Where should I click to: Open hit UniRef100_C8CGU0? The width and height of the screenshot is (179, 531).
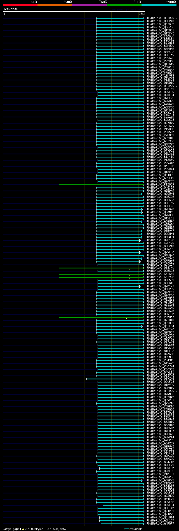(x=161, y=37)
